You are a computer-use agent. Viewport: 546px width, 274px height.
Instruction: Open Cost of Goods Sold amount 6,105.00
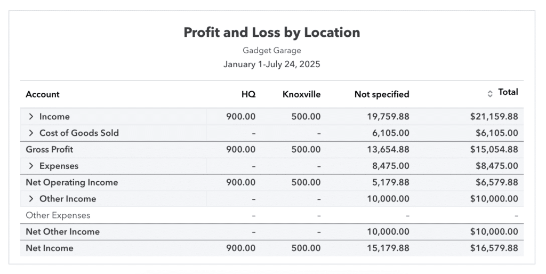click(391, 133)
